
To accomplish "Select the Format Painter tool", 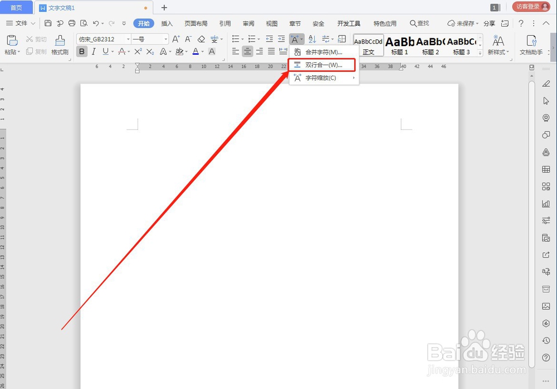I will pos(60,45).
